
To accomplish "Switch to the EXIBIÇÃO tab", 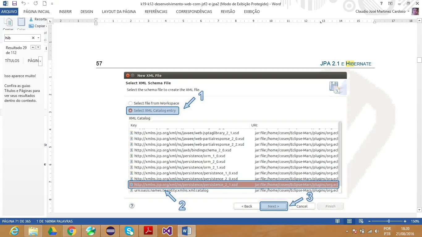I will [252, 12].
